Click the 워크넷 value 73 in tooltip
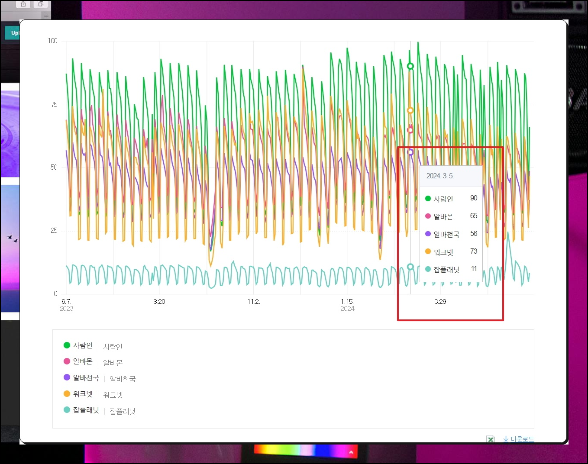The image size is (588, 464). coord(474,251)
